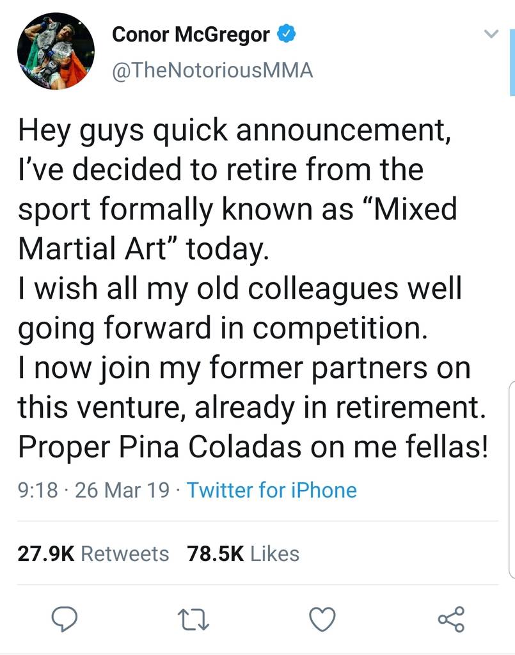The width and height of the screenshot is (515, 655).
Task: Open Conor McGregor's profile picture
Action: (56, 51)
